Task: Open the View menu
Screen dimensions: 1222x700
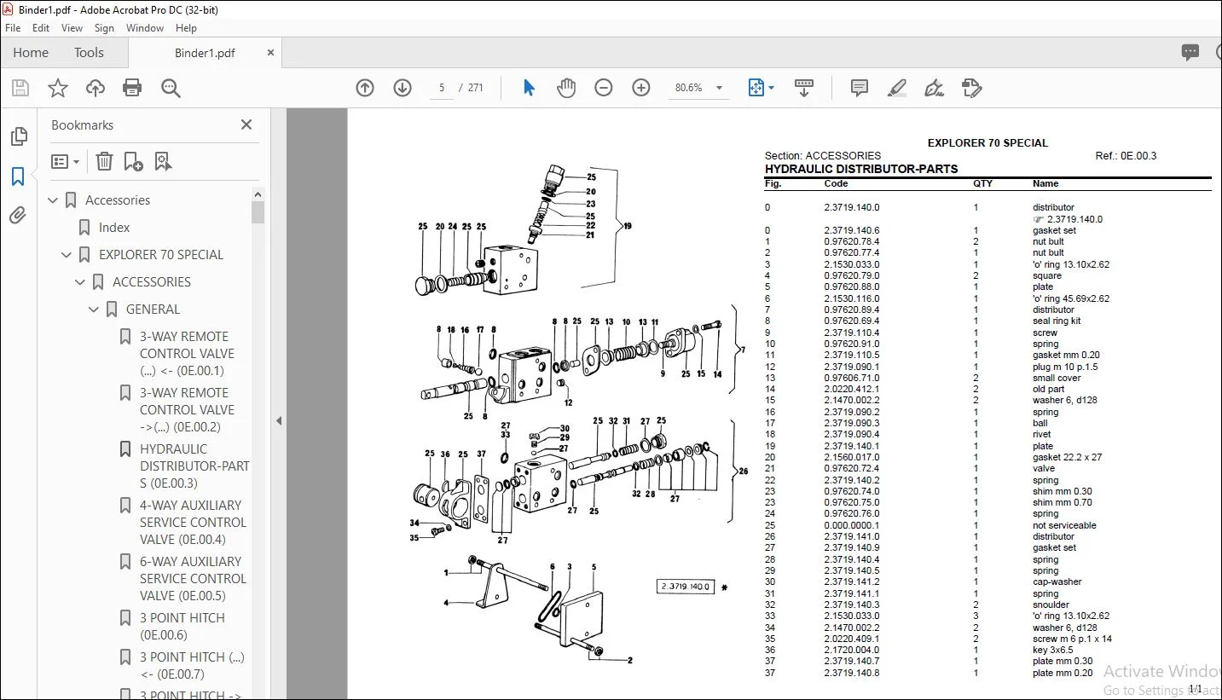Action: pos(72,27)
